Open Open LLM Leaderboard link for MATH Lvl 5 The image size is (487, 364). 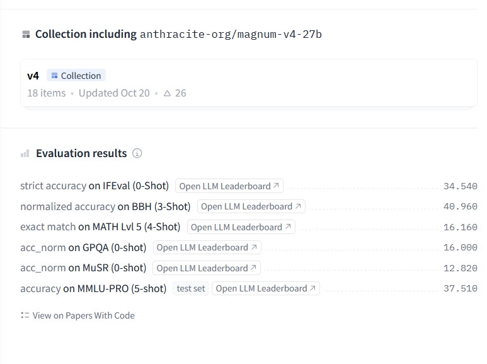[x=241, y=227]
